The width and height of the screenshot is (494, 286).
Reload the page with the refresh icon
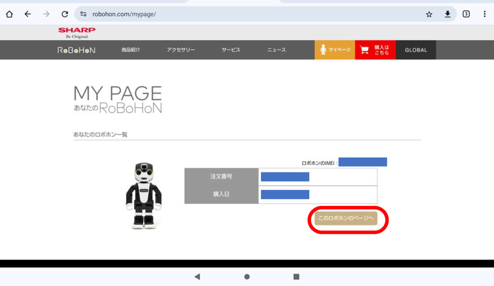click(x=65, y=14)
